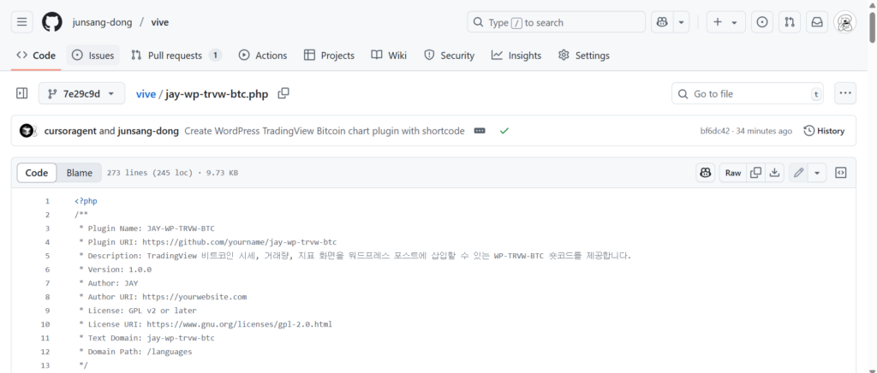Viewport: 877px width, 373px height.
Task: Switch to the Issues tab
Action: coord(92,56)
